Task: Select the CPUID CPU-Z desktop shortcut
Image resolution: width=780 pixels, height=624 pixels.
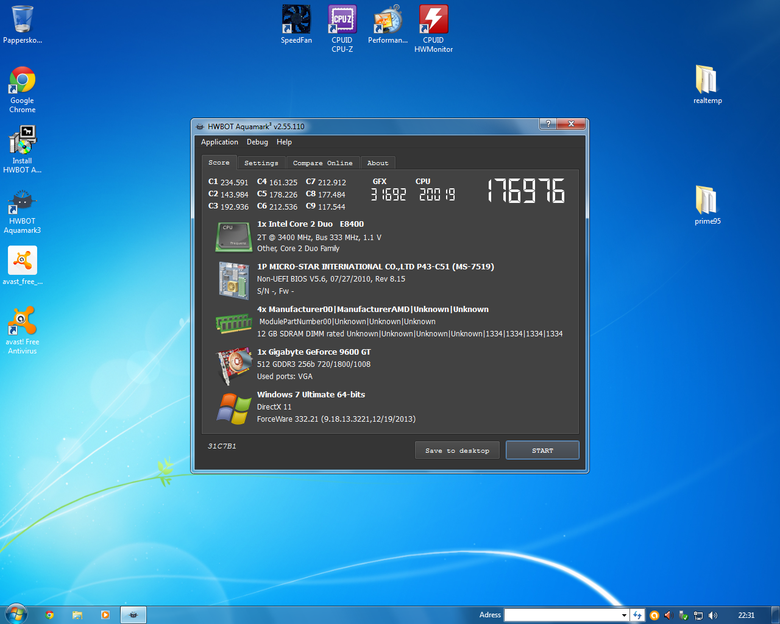Action: 342,29
